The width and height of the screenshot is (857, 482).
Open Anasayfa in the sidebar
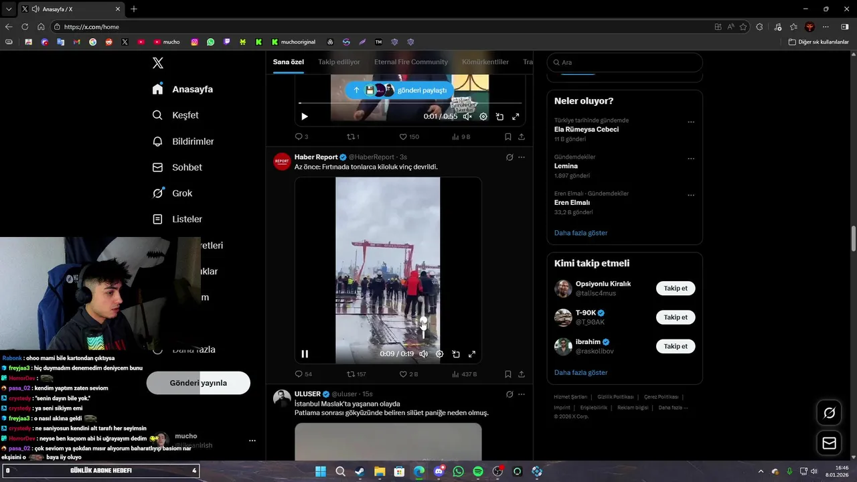point(183,89)
